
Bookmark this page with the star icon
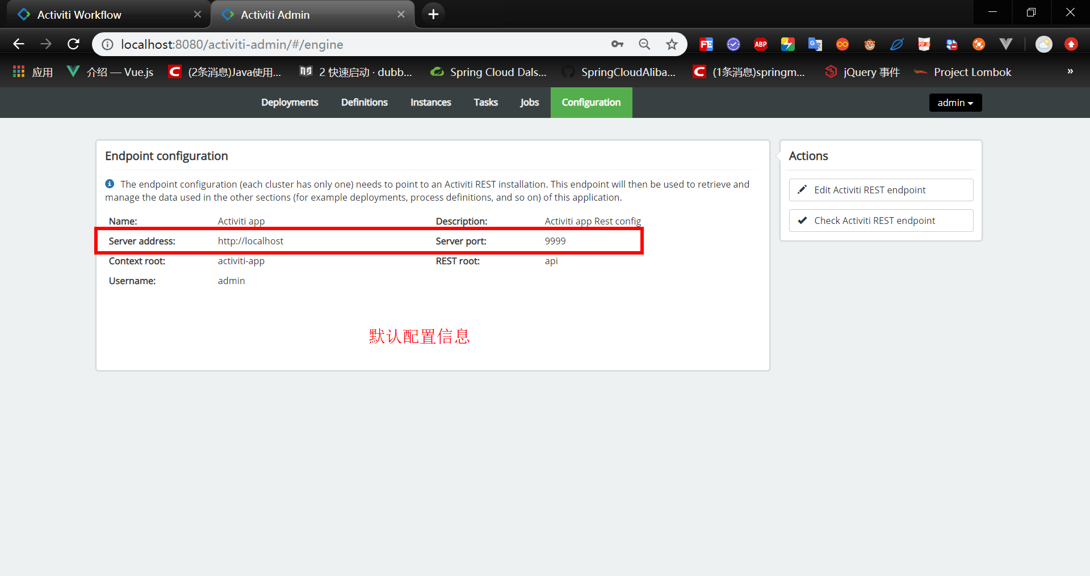tap(672, 44)
